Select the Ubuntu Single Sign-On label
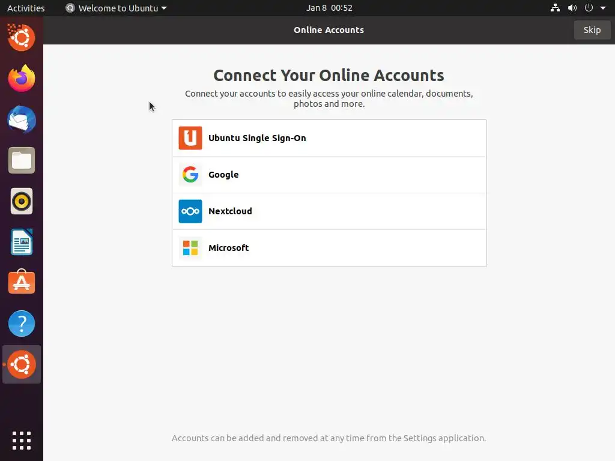The width and height of the screenshot is (615, 461). point(257,138)
